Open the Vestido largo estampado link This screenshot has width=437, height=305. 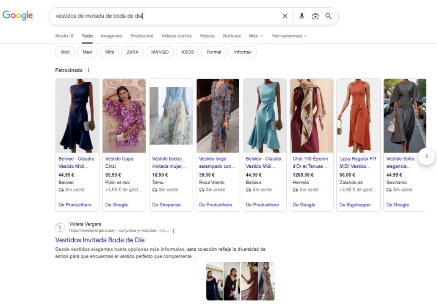coord(217,163)
